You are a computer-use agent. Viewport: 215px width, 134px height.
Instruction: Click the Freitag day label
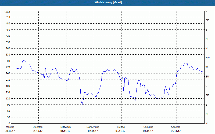point(121,127)
